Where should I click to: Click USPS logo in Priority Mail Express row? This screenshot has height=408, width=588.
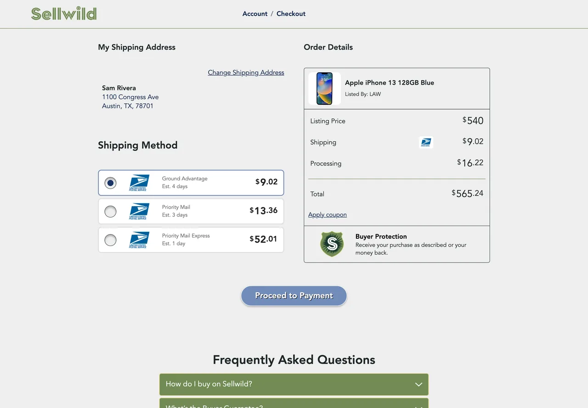139,240
